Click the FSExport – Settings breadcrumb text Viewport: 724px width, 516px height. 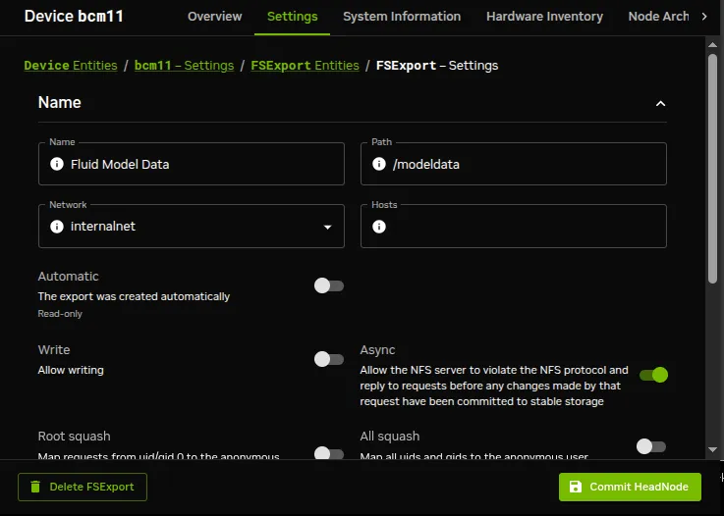(437, 66)
